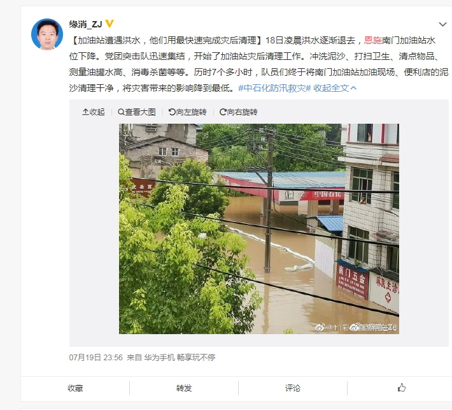
Task: Open the 评论 comments button
Action: (293, 388)
